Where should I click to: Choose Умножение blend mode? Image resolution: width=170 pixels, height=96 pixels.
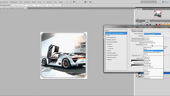click(x=154, y=40)
